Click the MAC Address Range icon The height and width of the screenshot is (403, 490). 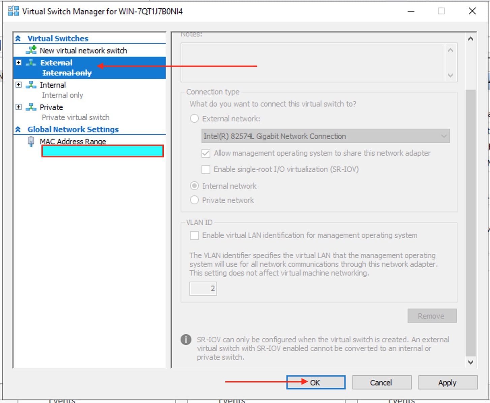tap(31, 142)
